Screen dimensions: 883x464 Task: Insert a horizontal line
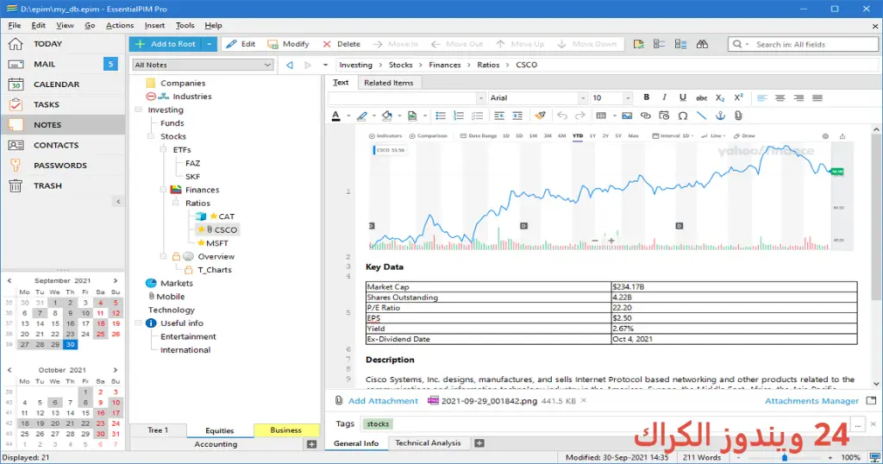(x=701, y=116)
